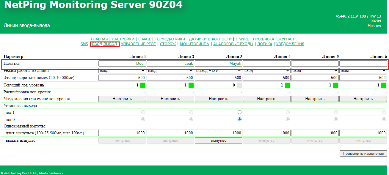This screenshot has height=175, width=389.
Task: Click the ЖУРНАЛ link
Action: tap(286, 39)
